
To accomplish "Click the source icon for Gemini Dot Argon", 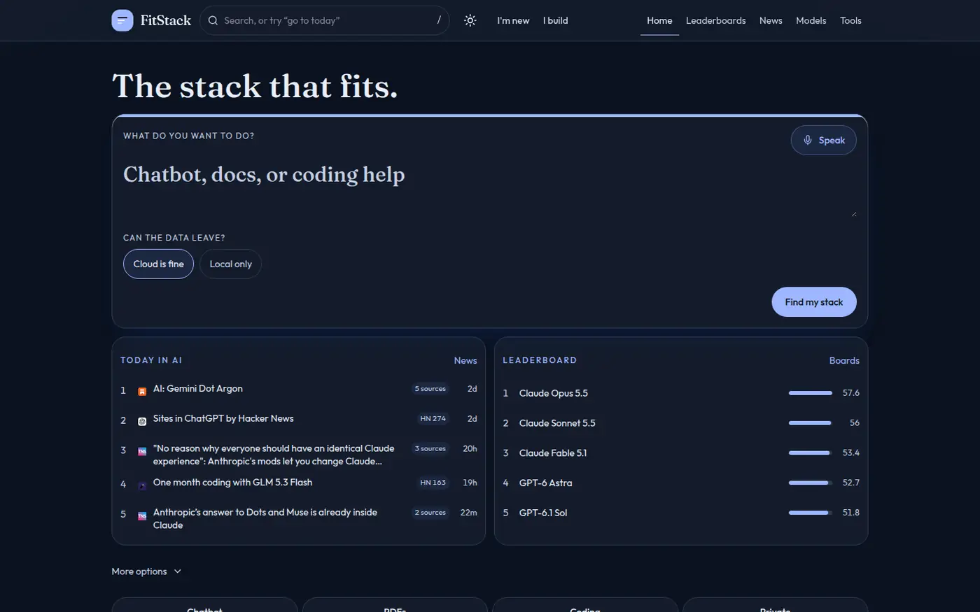I will click(x=142, y=392).
